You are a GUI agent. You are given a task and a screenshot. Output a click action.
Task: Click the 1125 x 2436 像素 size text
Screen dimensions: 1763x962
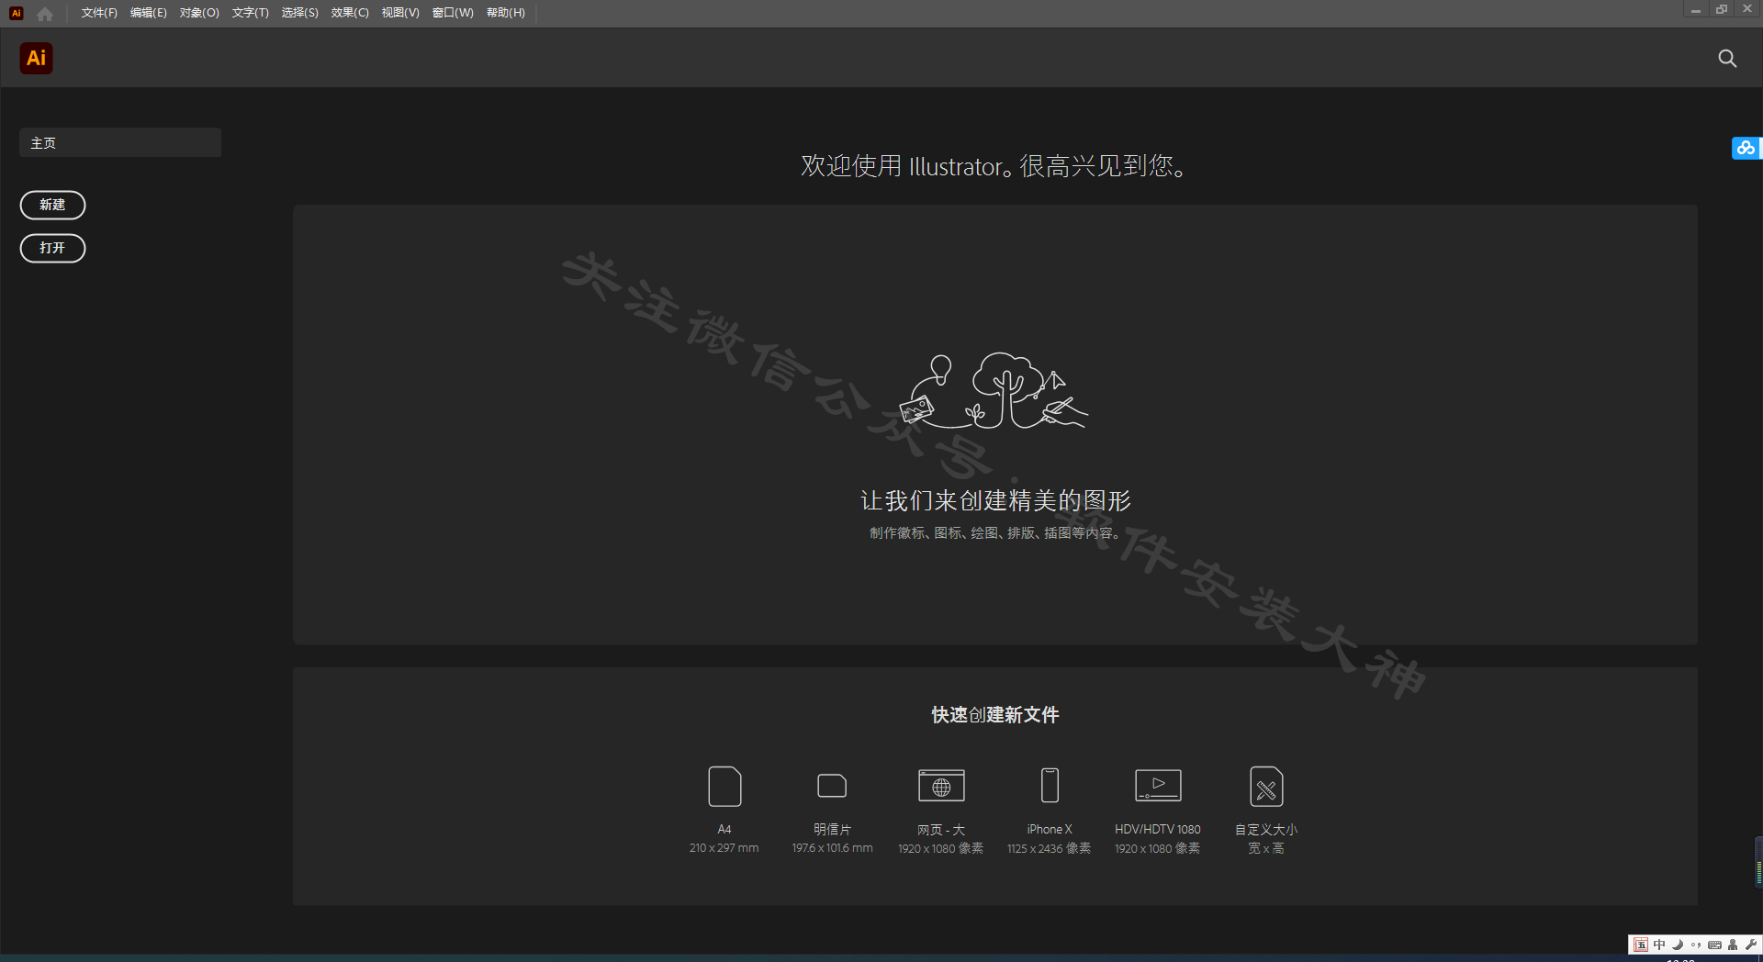click(1050, 848)
